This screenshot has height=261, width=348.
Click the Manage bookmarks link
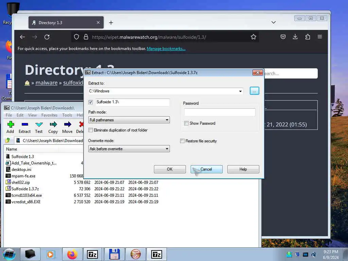click(x=166, y=49)
